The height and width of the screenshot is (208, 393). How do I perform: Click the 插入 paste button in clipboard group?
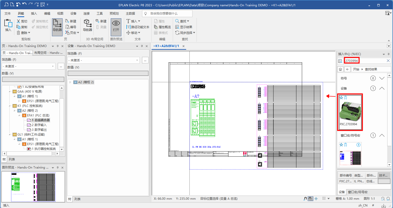[8, 25]
